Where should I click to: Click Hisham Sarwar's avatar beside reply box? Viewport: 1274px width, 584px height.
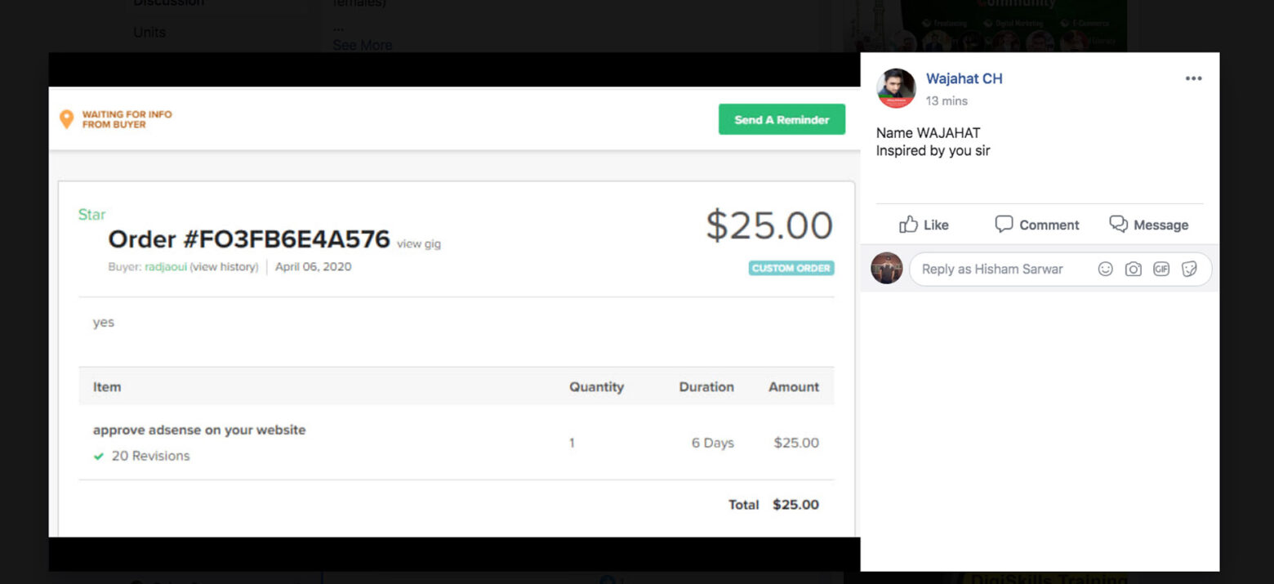[886, 268]
